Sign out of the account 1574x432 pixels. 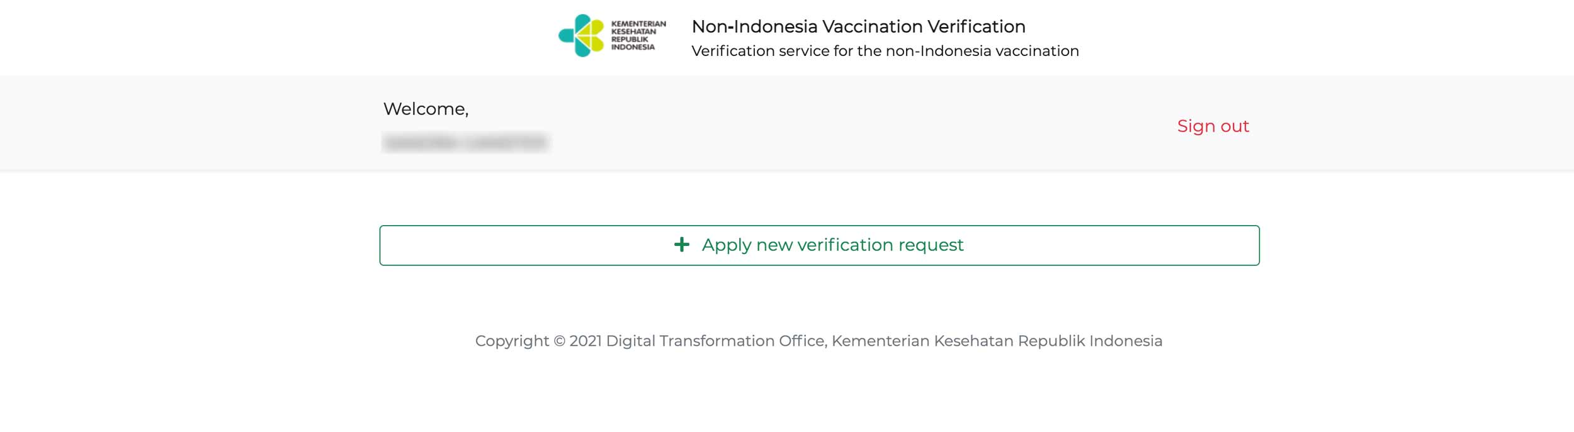point(1213,126)
